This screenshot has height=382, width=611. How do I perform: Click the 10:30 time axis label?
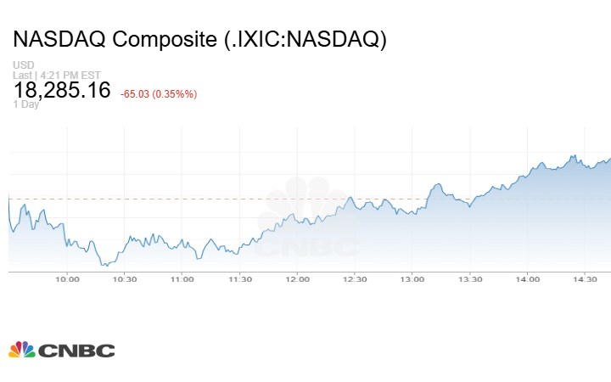pos(125,279)
